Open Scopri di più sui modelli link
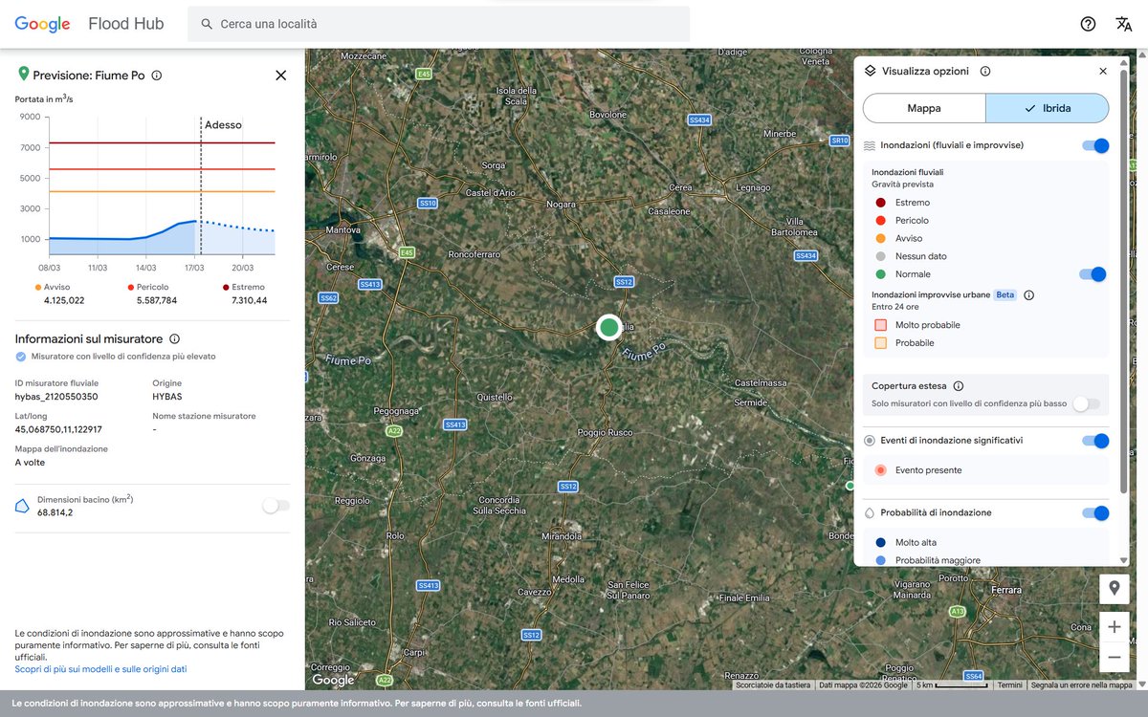 [100, 669]
